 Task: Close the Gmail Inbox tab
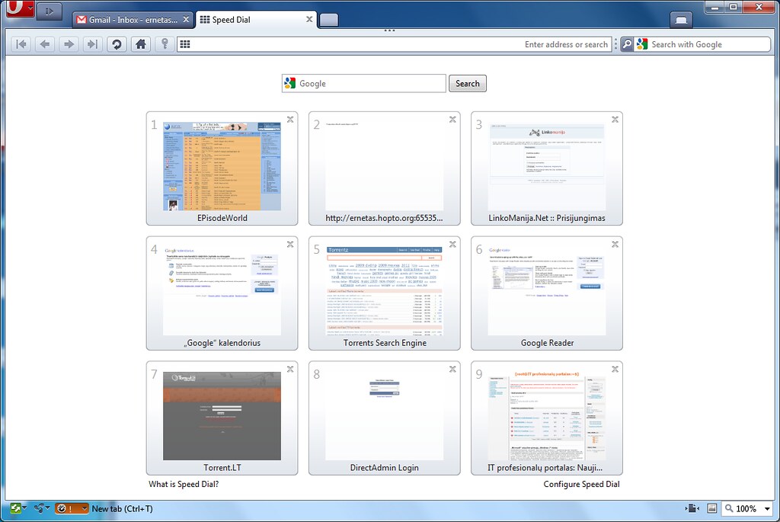coord(186,19)
